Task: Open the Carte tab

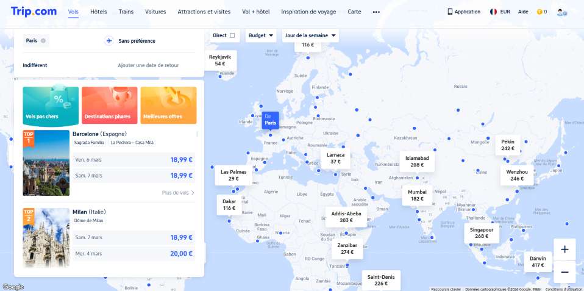Action: [354, 12]
